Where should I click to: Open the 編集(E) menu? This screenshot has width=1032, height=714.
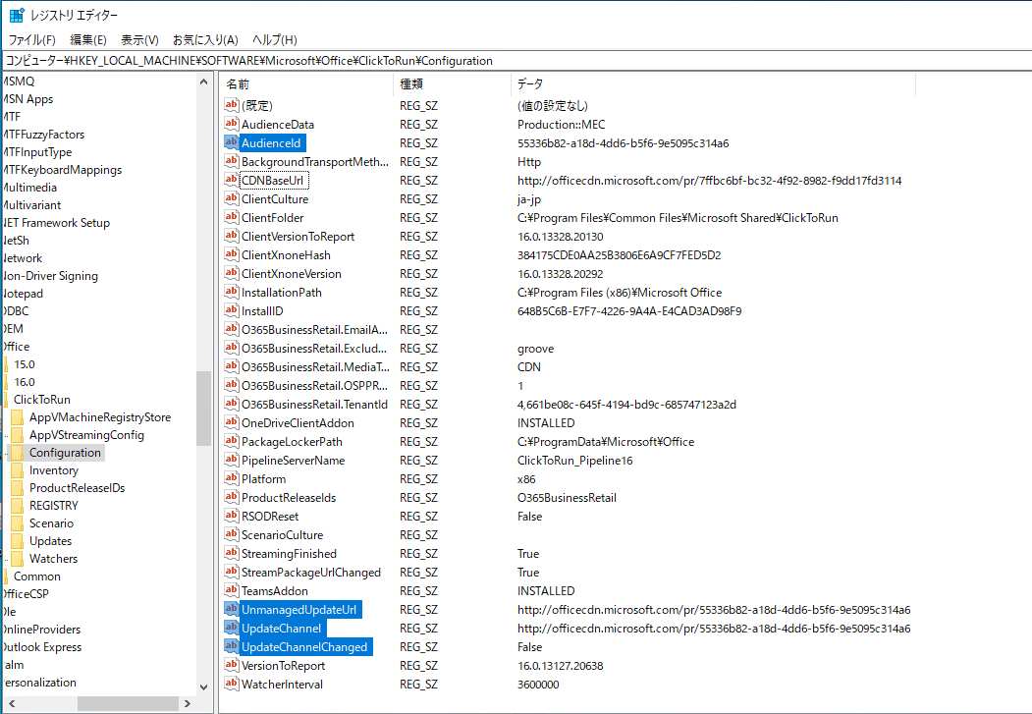88,40
